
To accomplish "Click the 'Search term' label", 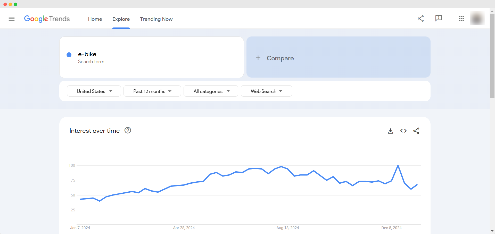I will tap(91, 62).
